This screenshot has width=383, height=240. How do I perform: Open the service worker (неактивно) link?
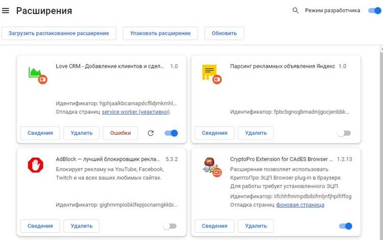tap(136, 112)
